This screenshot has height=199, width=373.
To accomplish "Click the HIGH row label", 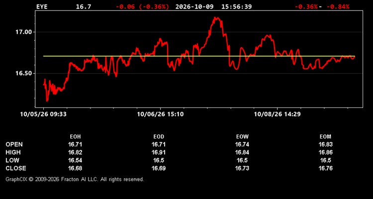I will (x=13, y=152).
